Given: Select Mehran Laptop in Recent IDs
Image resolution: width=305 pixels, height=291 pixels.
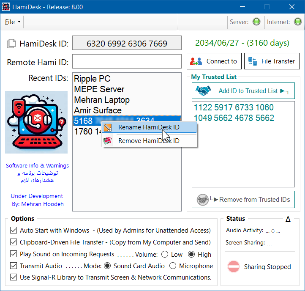Looking at the screenshot, I should 102,100.
